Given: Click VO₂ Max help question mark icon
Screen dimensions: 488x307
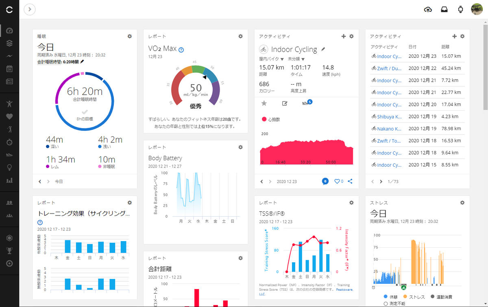Looking at the screenshot, I should tap(181, 50).
